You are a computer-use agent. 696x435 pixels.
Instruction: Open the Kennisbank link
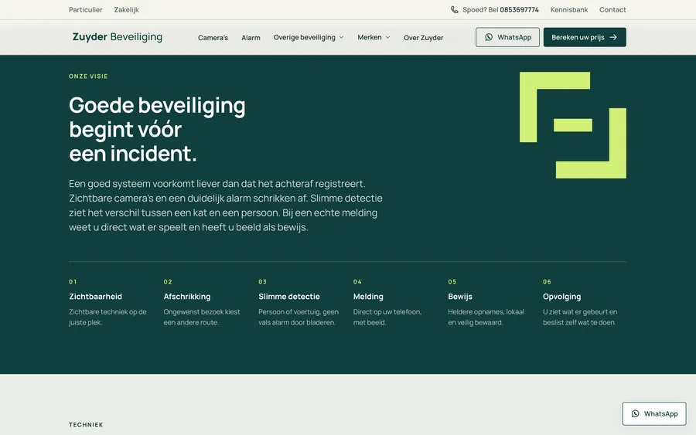[569, 10]
